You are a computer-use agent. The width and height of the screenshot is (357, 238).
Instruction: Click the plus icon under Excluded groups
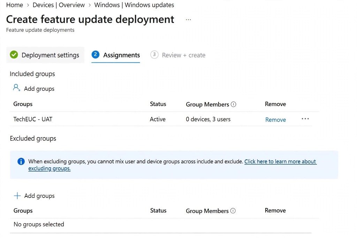click(x=17, y=195)
